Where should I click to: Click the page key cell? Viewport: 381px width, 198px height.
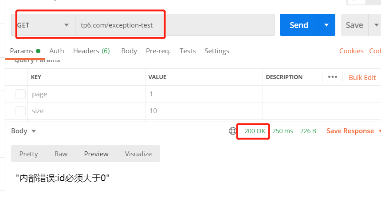(x=86, y=94)
